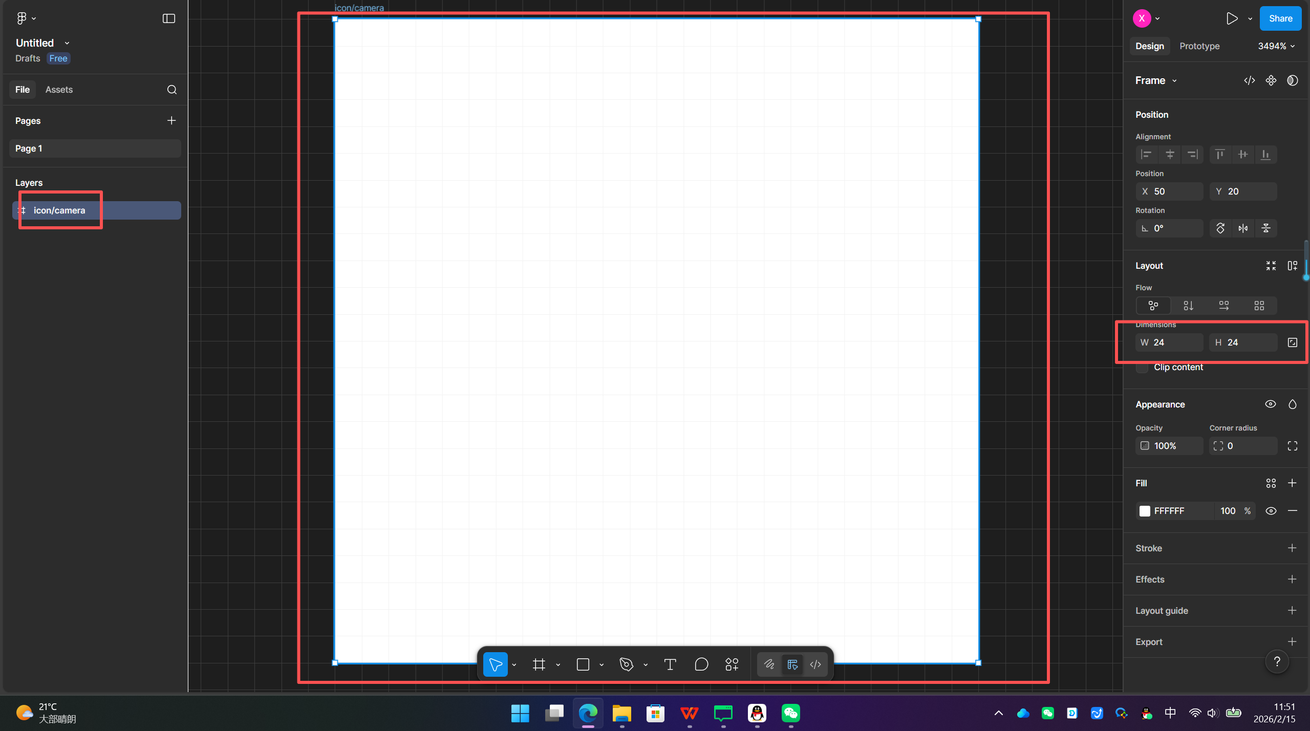Viewport: 1310px width, 731px height.
Task: Switch to the Prototype tab
Action: tap(1199, 46)
